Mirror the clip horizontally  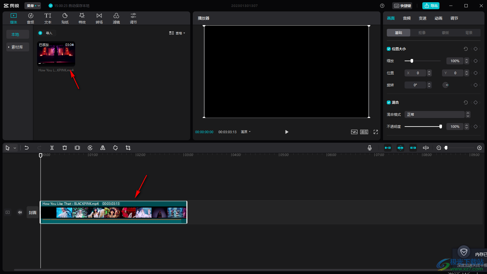pos(103,148)
